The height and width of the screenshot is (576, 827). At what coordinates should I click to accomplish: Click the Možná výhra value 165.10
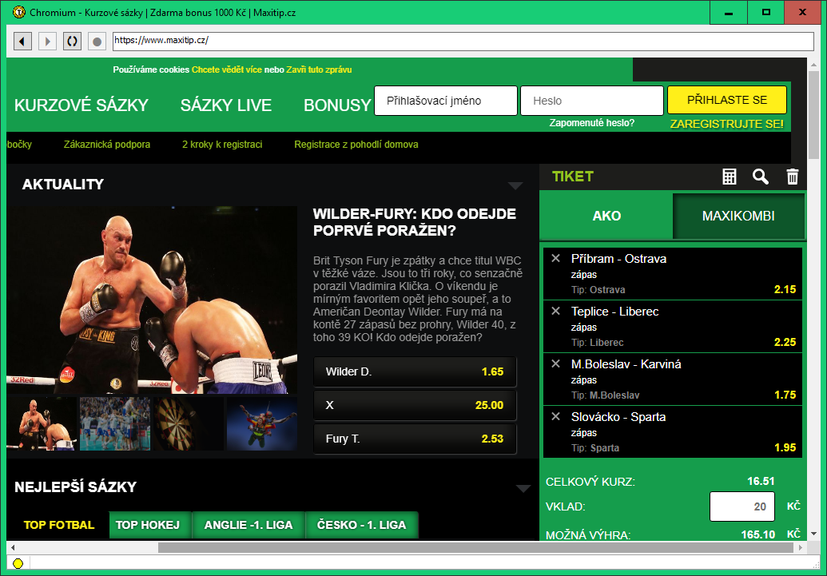[758, 534]
